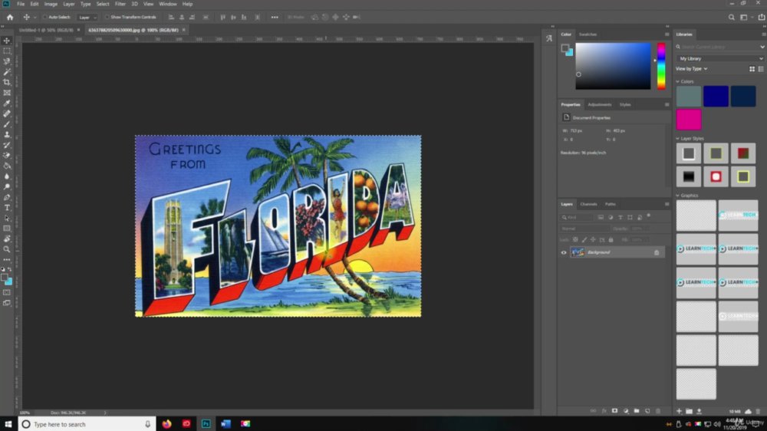Select the Hand tool

pyautogui.click(x=7, y=239)
